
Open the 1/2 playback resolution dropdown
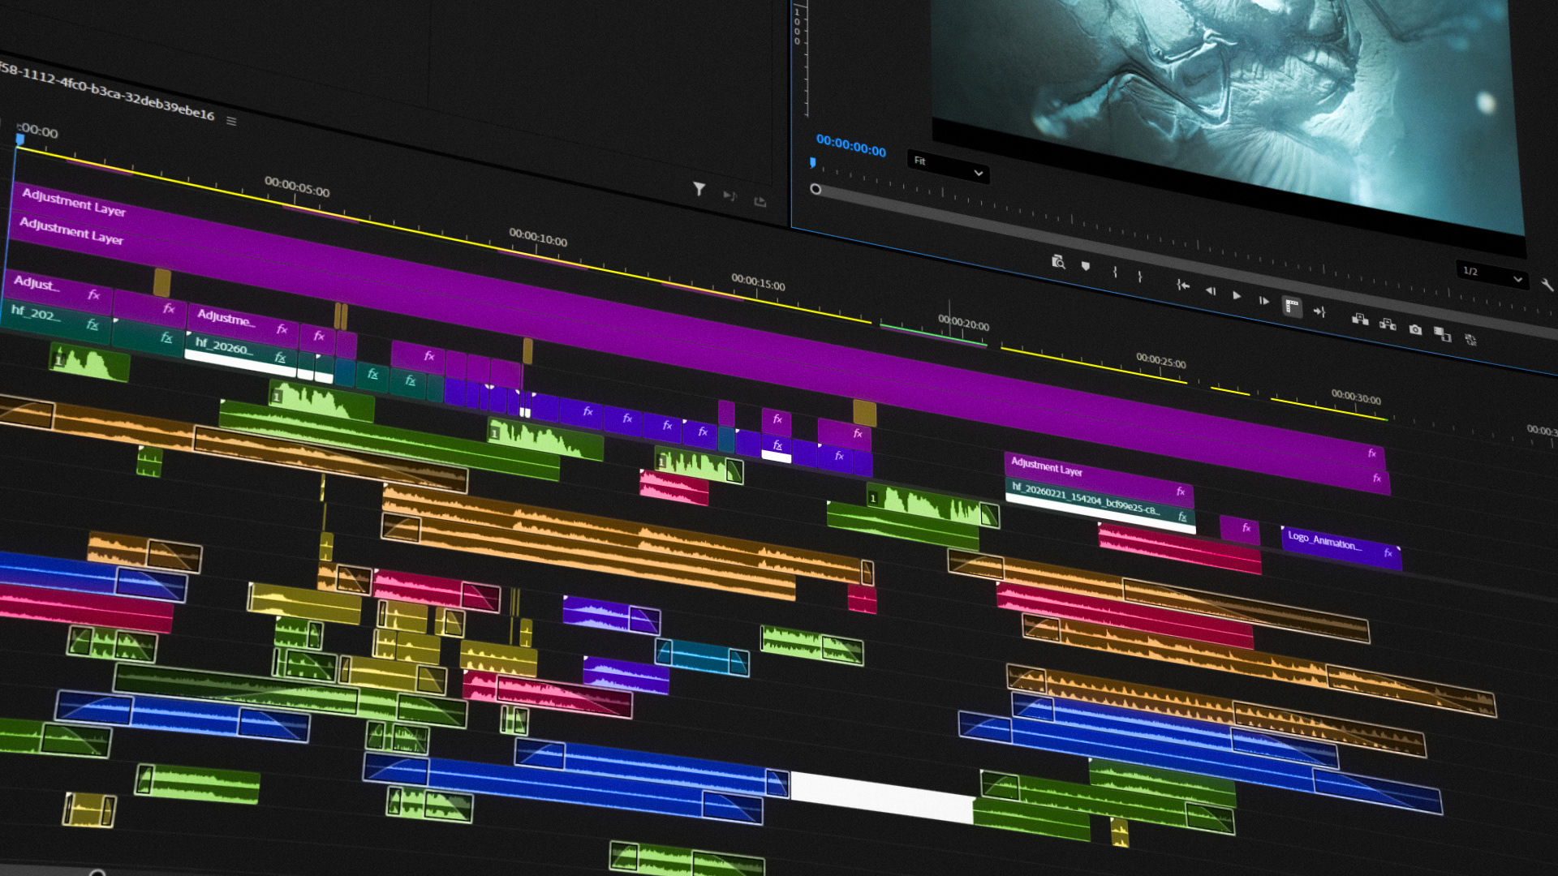click(x=1492, y=274)
